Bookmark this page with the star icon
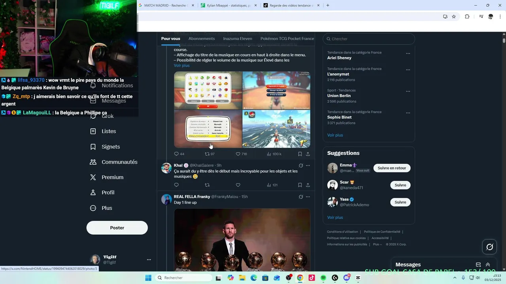This screenshot has width=506, height=284. [454, 17]
